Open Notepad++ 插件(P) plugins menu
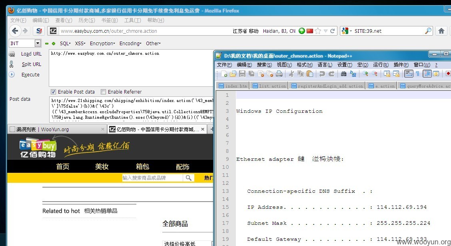451x246 pixels. (x=401, y=65)
